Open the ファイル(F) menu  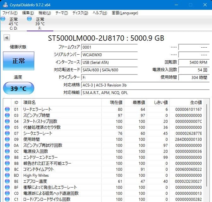(10, 13)
